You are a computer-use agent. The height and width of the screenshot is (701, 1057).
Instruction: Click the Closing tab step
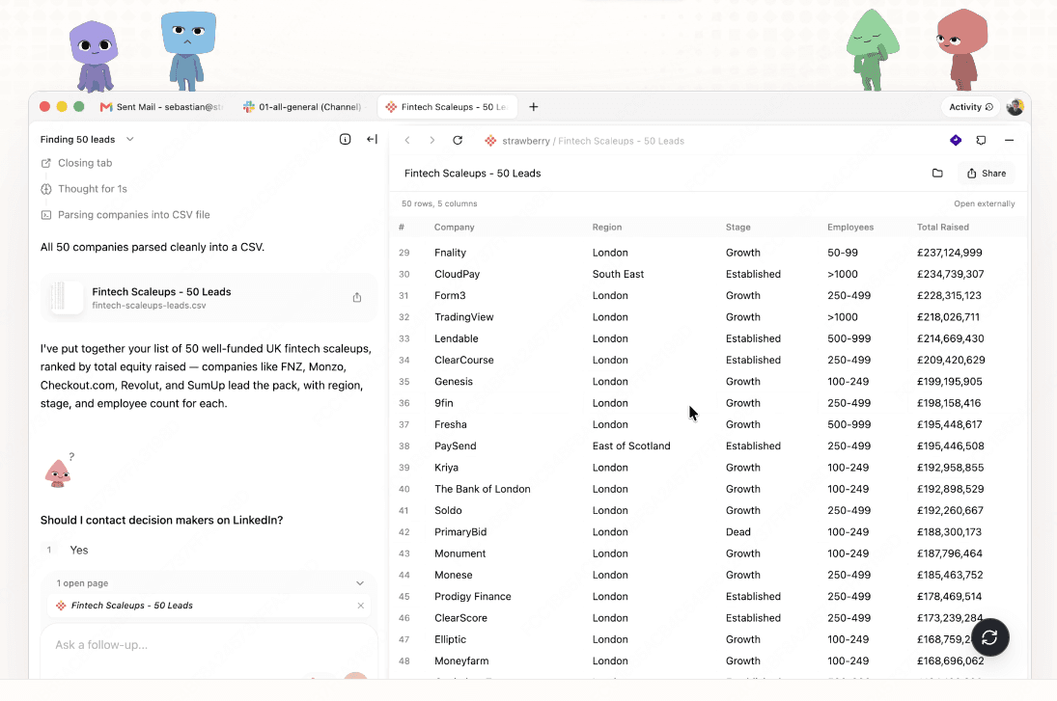[x=85, y=163]
